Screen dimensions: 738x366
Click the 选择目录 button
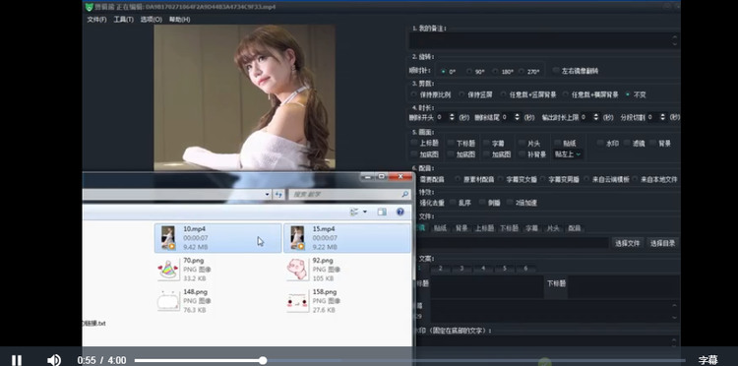pos(662,243)
